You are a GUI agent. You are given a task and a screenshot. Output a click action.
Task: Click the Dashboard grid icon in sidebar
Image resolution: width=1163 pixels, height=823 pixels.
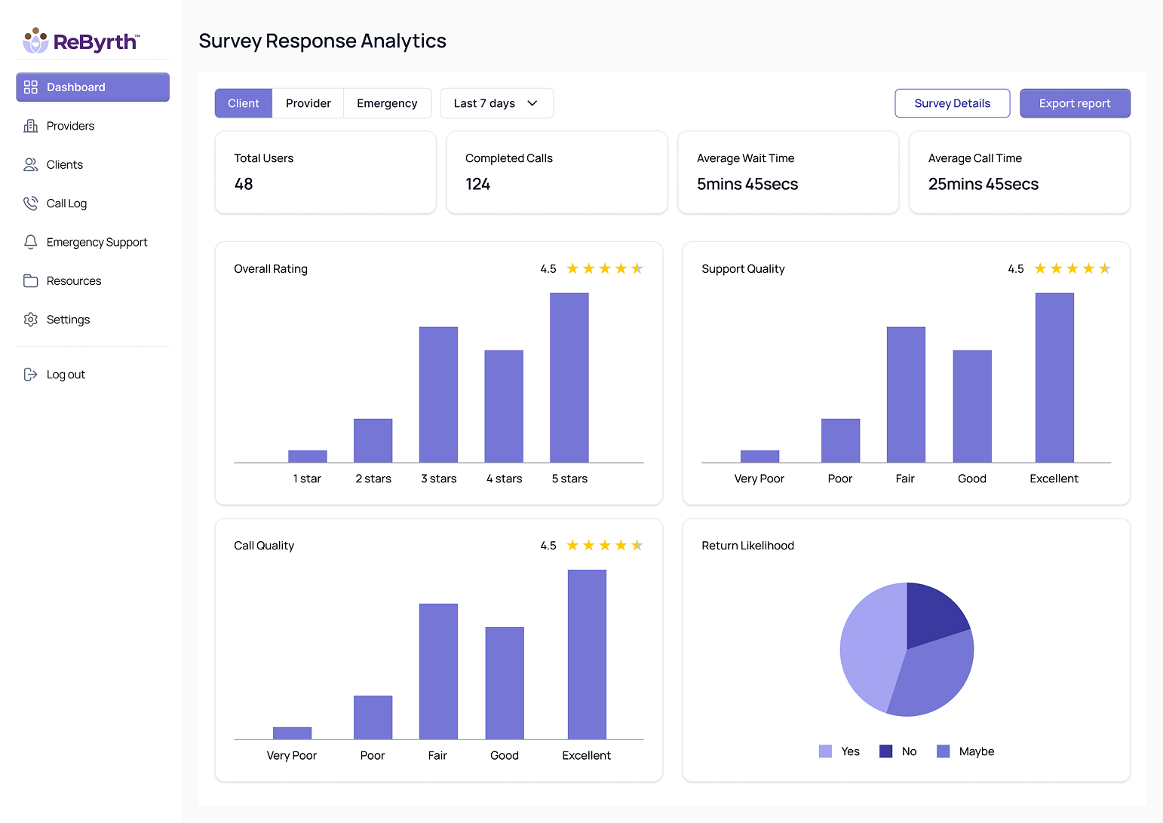point(31,87)
